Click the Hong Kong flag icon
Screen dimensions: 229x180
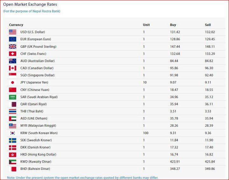coord(12,155)
